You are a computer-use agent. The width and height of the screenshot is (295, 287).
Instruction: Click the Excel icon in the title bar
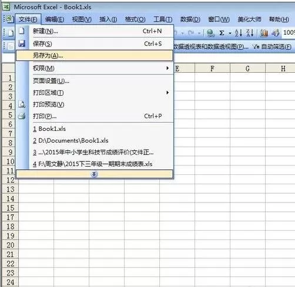tap(6, 7)
